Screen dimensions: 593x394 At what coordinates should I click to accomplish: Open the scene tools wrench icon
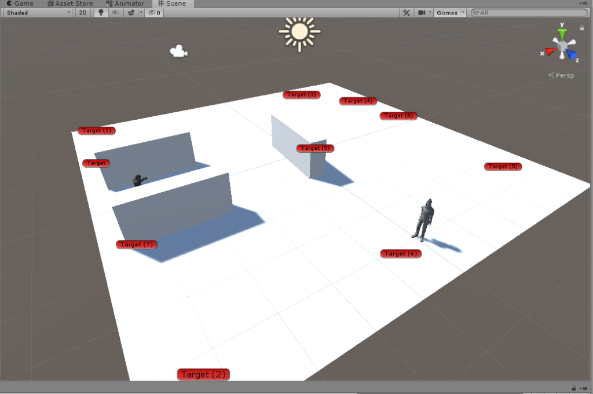click(x=406, y=13)
